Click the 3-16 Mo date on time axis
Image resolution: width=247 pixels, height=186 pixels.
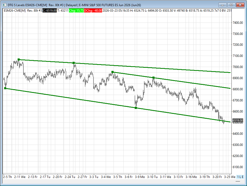click(192, 177)
